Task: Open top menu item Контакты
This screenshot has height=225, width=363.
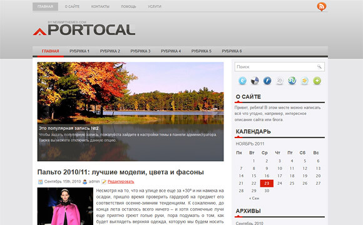Action: tap(100, 6)
